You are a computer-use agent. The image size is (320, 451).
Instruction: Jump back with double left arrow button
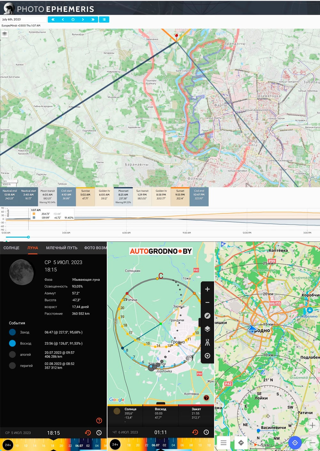53,20
